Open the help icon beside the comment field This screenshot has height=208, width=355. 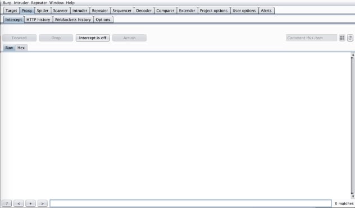(x=350, y=38)
